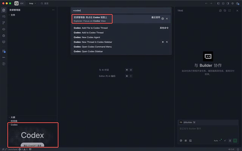Toggle the secondary sidebar layout icon
The height and width of the screenshot is (151, 242).
pyautogui.click(x=228, y=4)
